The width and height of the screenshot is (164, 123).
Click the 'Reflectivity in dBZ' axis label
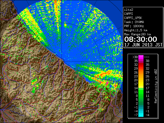point(156,86)
